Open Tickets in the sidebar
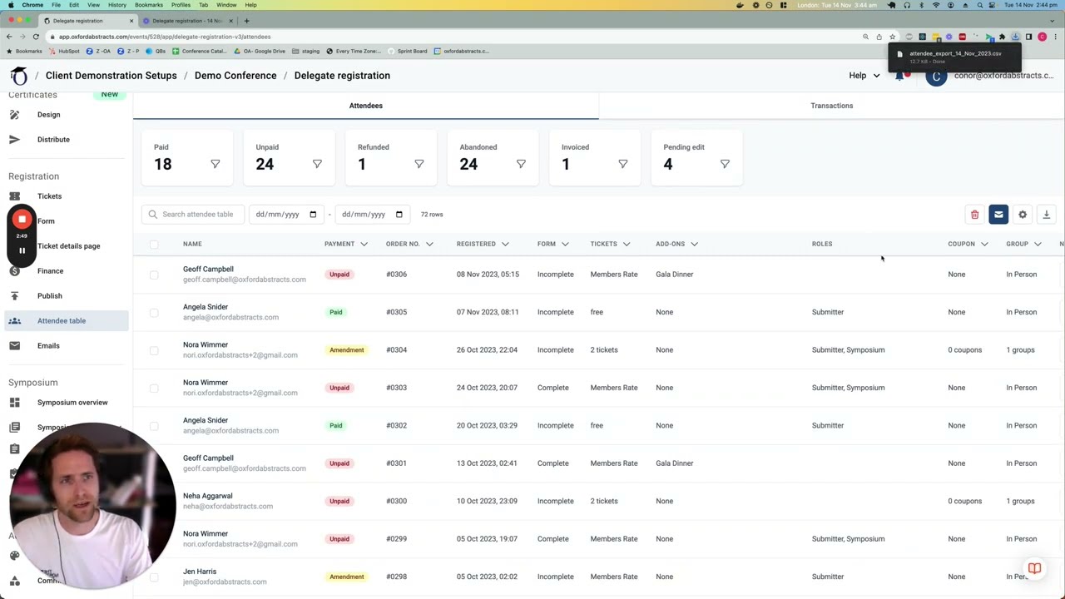1065x599 pixels. coord(49,196)
